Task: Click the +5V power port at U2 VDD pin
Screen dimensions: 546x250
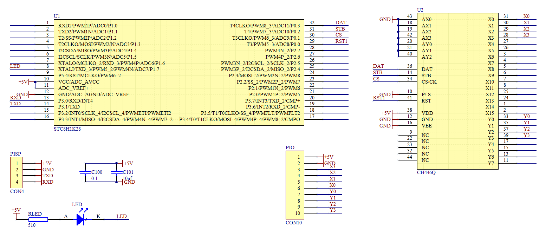Action: click(388, 113)
